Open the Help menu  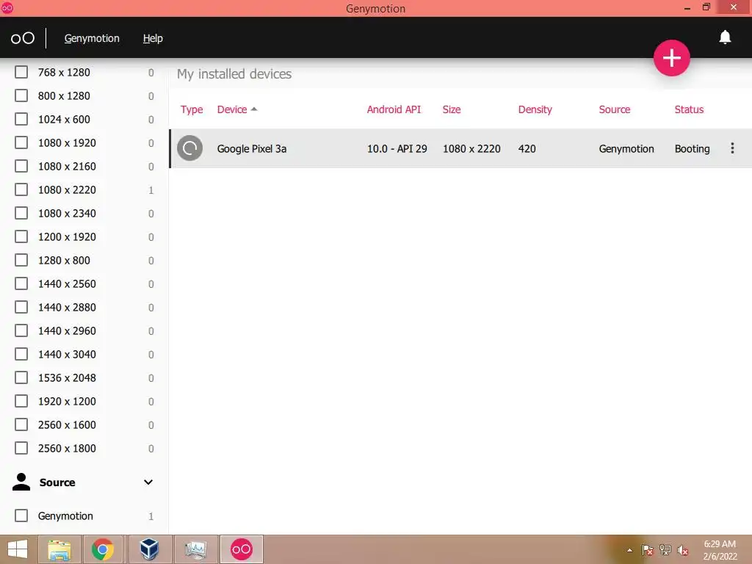(x=153, y=38)
